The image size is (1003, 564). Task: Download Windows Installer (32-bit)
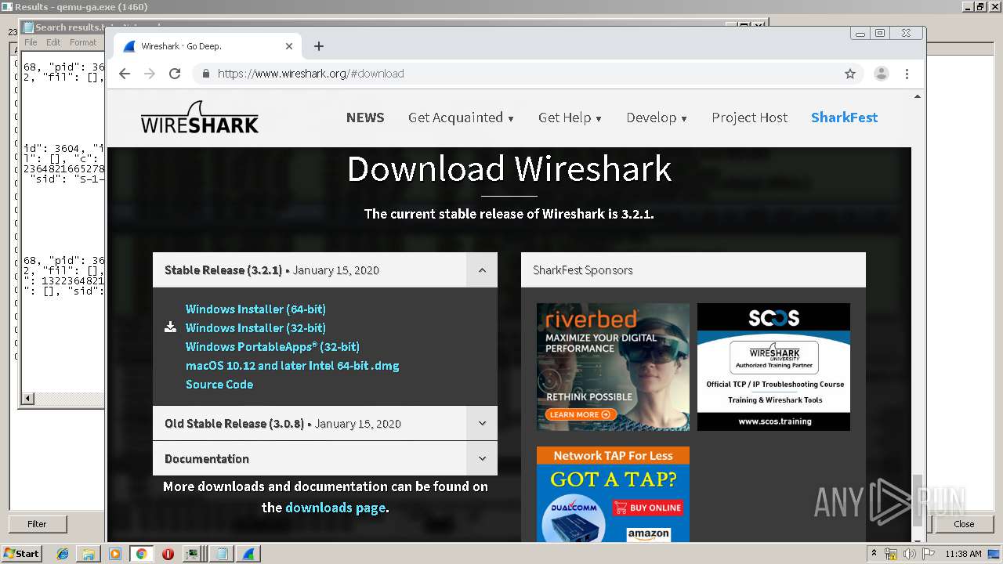point(255,328)
